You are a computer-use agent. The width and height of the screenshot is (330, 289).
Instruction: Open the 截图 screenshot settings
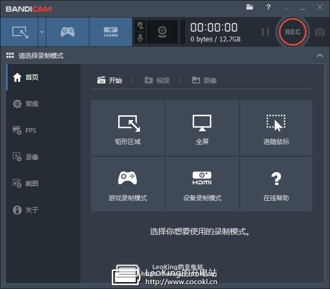[x=43, y=183]
